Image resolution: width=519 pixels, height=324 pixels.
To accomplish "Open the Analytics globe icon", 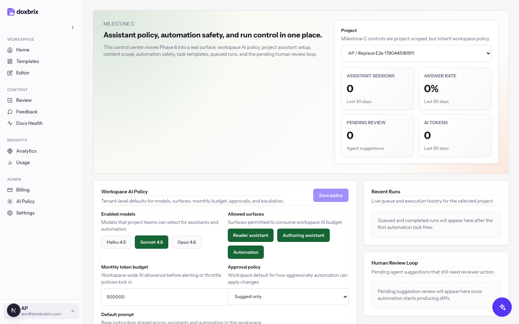I will 10,151.
